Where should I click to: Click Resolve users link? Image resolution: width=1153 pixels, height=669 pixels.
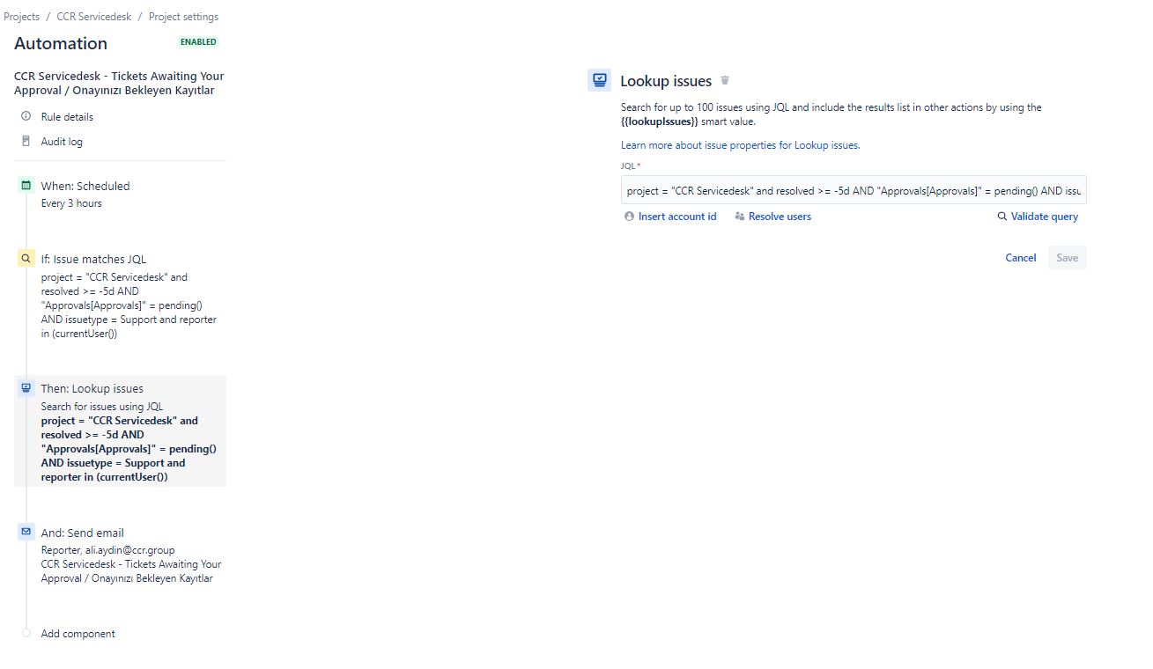780,217
